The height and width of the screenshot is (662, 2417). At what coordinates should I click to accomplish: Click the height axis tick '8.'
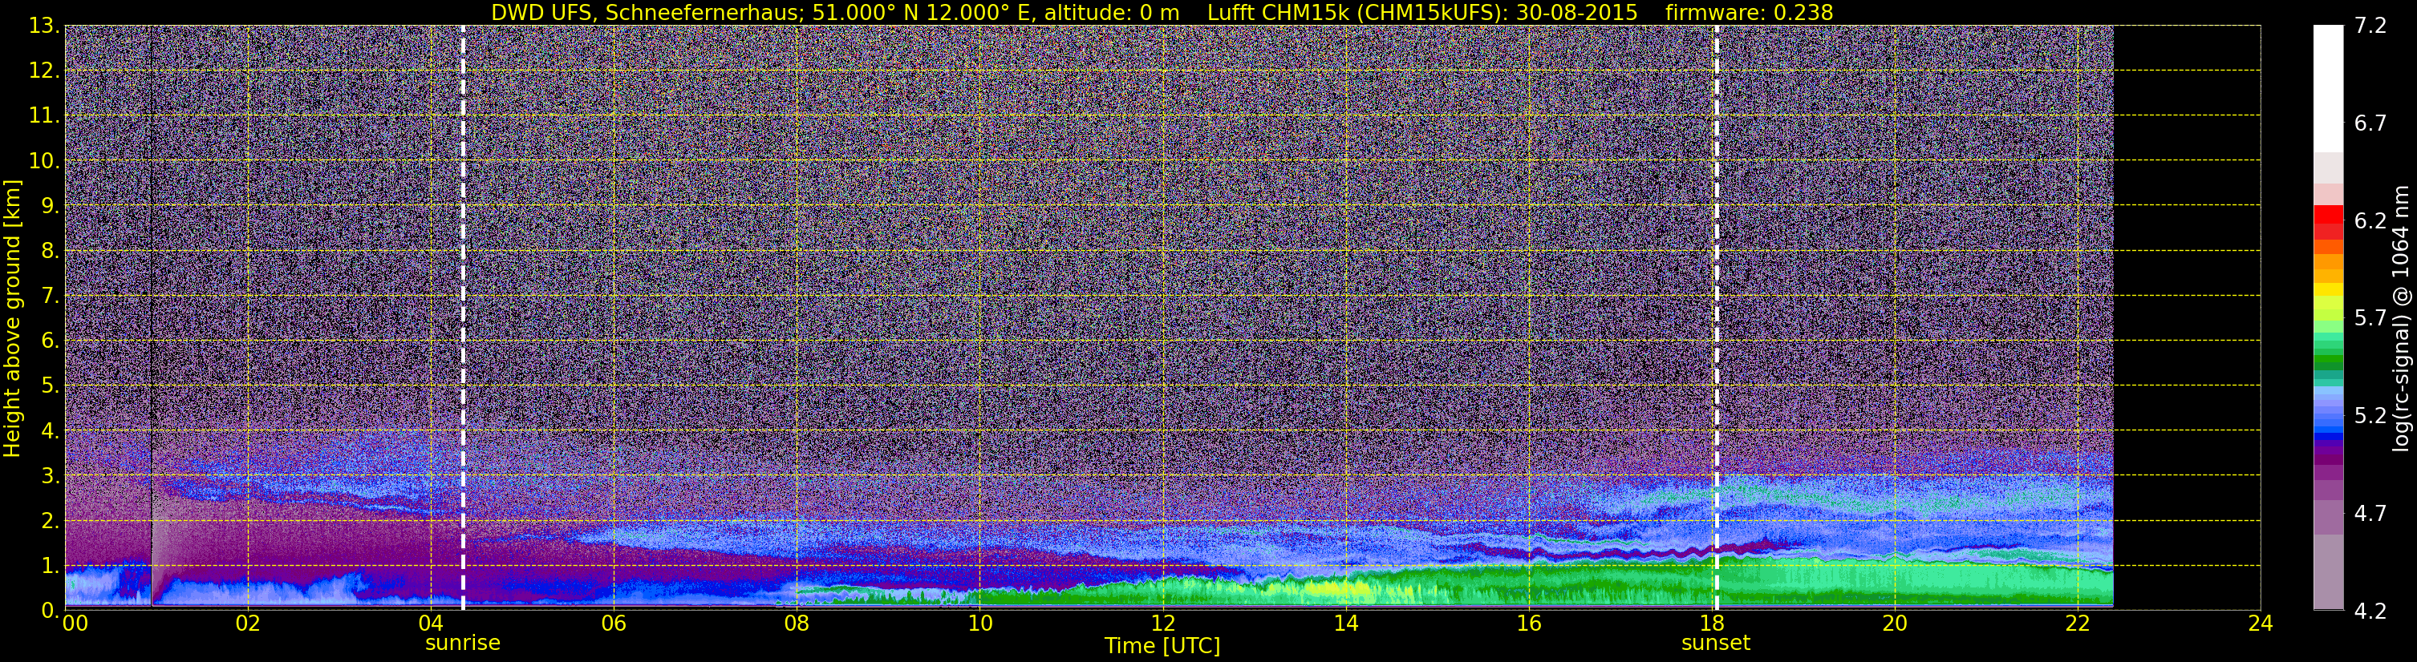pyautogui.click(x=51, y=252)
